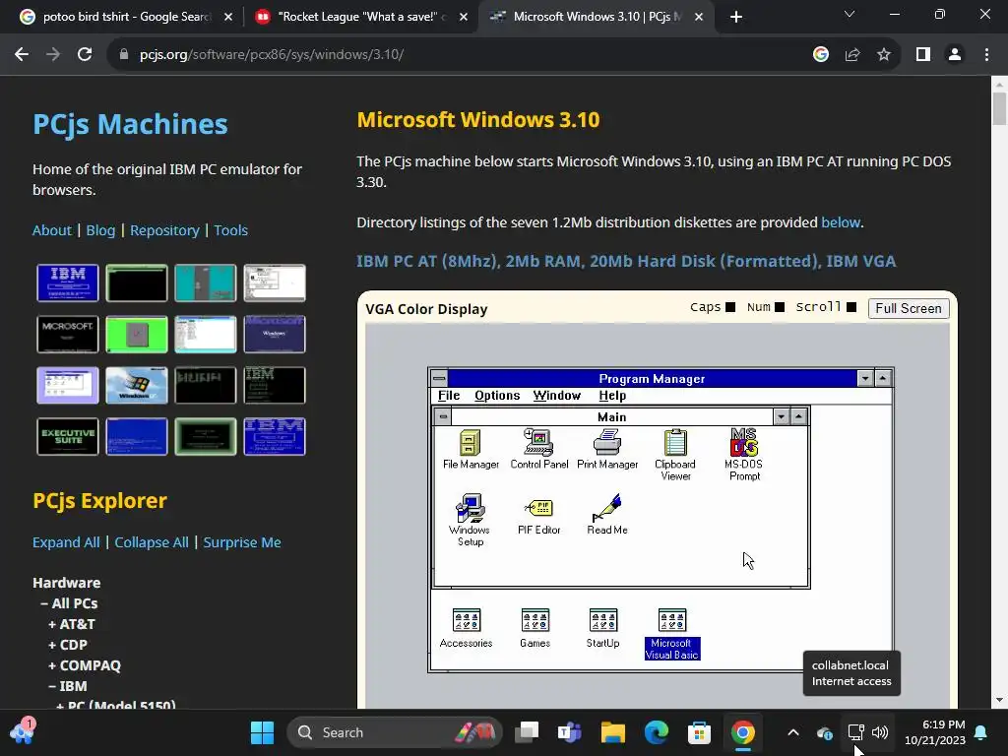The image size is (1008, 756).
Task: Open Chrome tab search dropdown arrow
Action: point(850,14)
